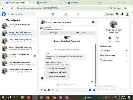133x100 pixels.
Task: Go back with browser back arrow
Action: pos(3,8)
